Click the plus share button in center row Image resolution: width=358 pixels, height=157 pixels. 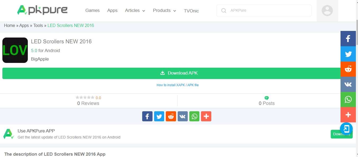tap(206, 116)
